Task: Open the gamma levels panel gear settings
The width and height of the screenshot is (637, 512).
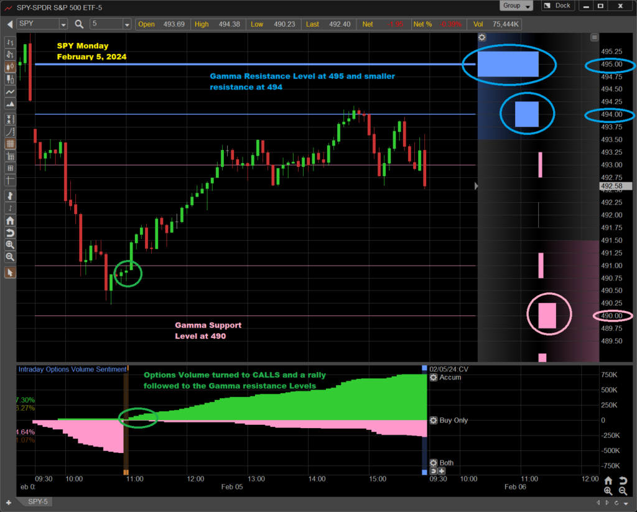Action: (x=481, y=37)
